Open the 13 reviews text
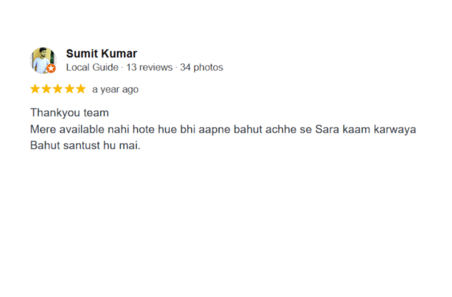Screen dimensions: 452x297 pyautogui.click(x=149, y=67)
